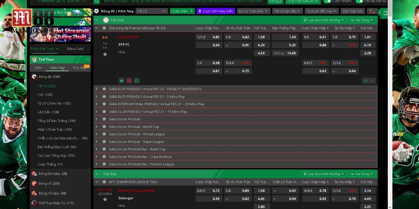Bet Không 19.00 next goal odds

pos(285,53)
